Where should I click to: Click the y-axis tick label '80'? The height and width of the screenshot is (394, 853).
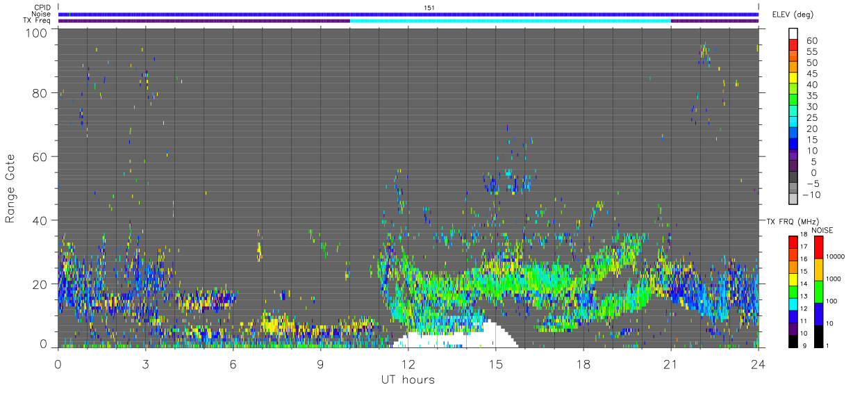[40, 92]
